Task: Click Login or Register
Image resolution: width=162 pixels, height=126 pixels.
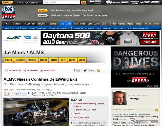Action: [x=28, y=3]
